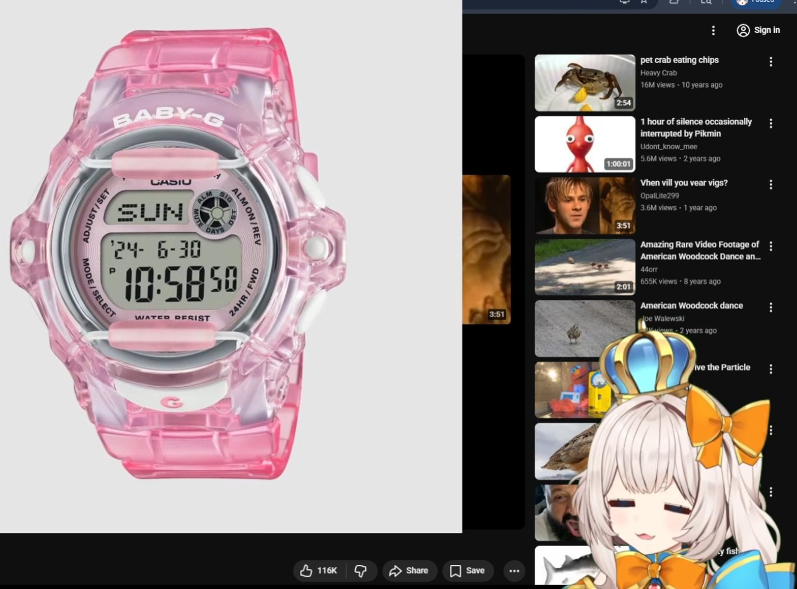Save the video to a playlist
This screenshot has width=797, height=589.
coord(468,571)
